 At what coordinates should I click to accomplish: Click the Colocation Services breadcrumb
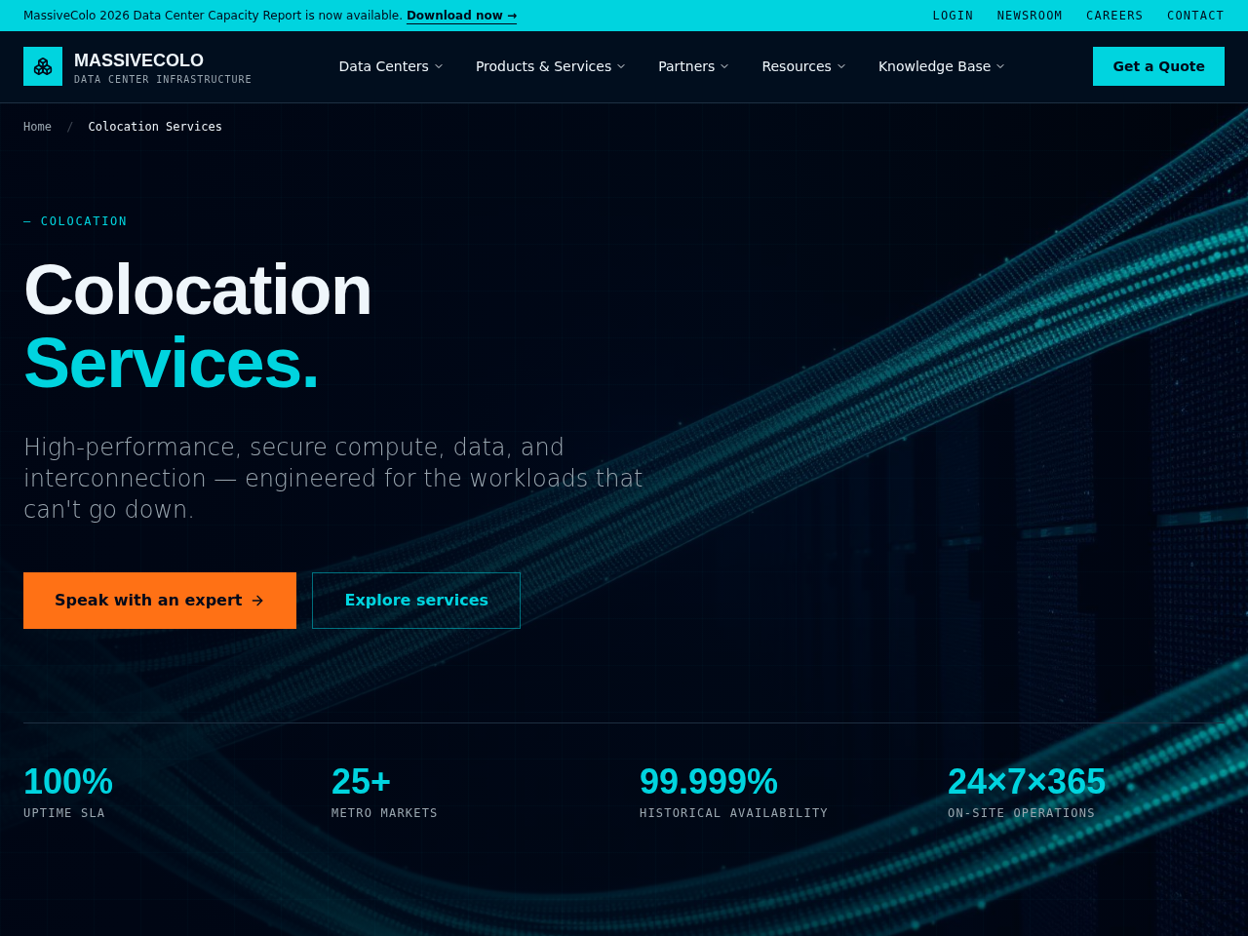coord(155,127)
